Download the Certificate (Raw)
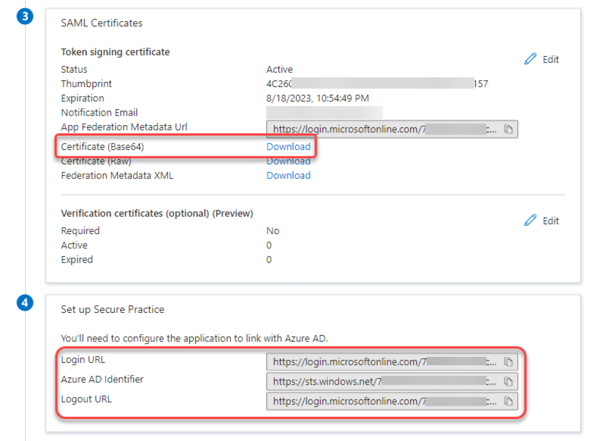606x441 pixels. (x=288, y=161)
